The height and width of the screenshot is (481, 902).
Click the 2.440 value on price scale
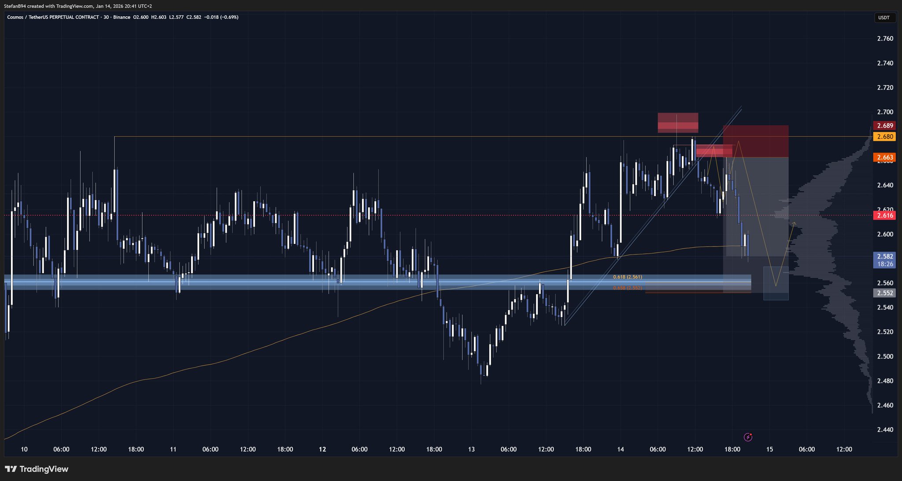[885, 429]
